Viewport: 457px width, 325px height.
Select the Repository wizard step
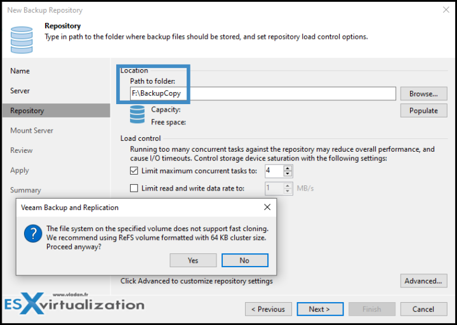pyautogui.click(x=56, y=110)
